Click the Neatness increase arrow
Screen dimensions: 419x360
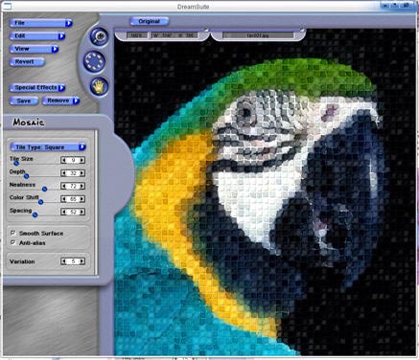coord(82,186)
